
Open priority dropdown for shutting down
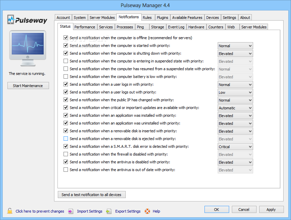click(x=235, y=54)
